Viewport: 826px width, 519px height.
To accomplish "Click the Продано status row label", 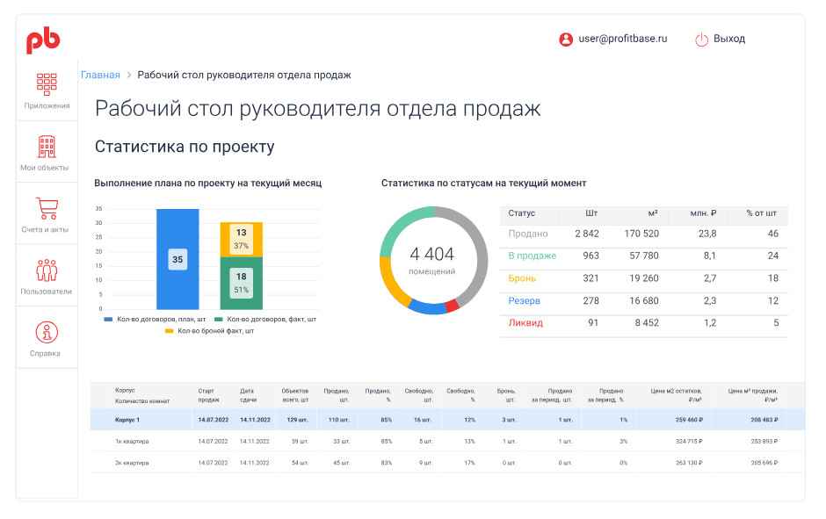I will coord(528,234).
